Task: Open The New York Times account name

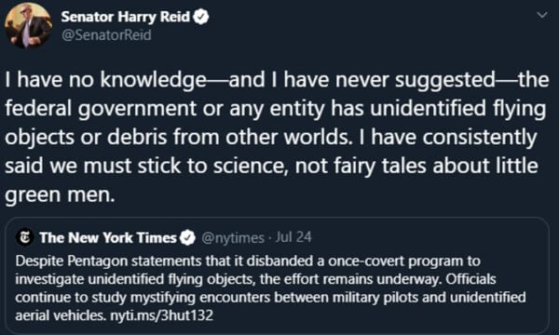Action: pos(108,237)
